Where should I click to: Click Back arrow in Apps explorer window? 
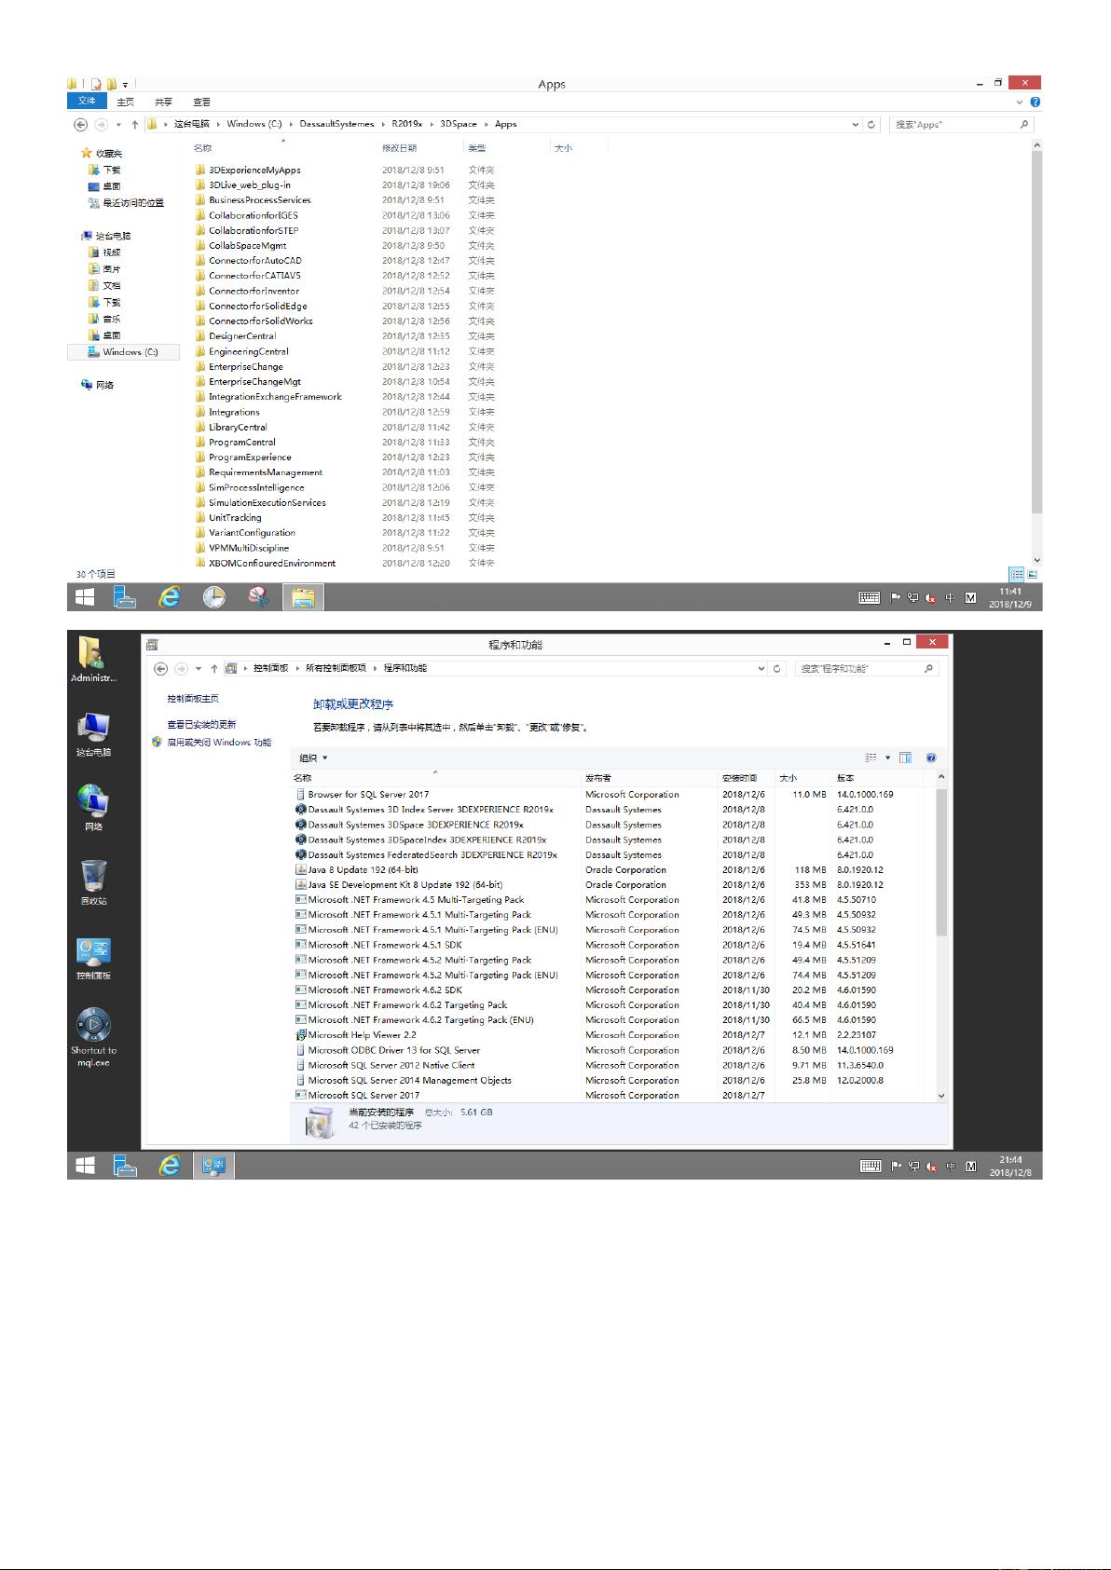tap(81, 124)
